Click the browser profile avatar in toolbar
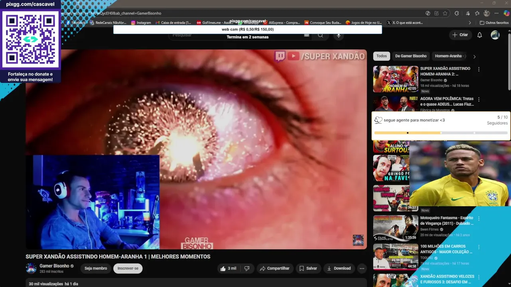Image resolution: width=511 pixels, height=287 pixels. click(x=487, y=13)
